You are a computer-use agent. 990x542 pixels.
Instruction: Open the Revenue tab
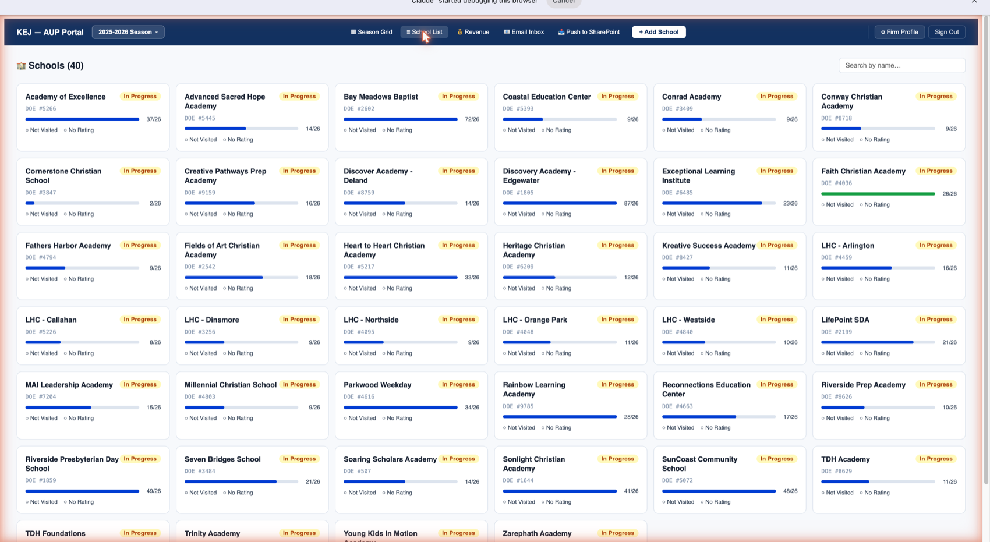point(473,32)
